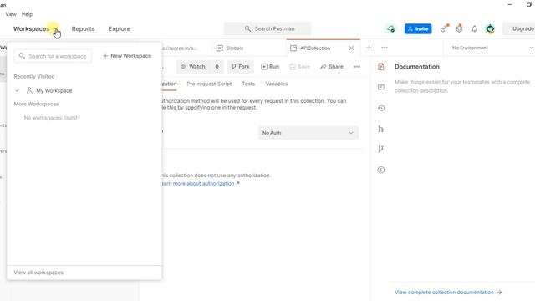This screenshot has width=535, height=301.
Task: Click the Upgrade button
Action: 518,29
